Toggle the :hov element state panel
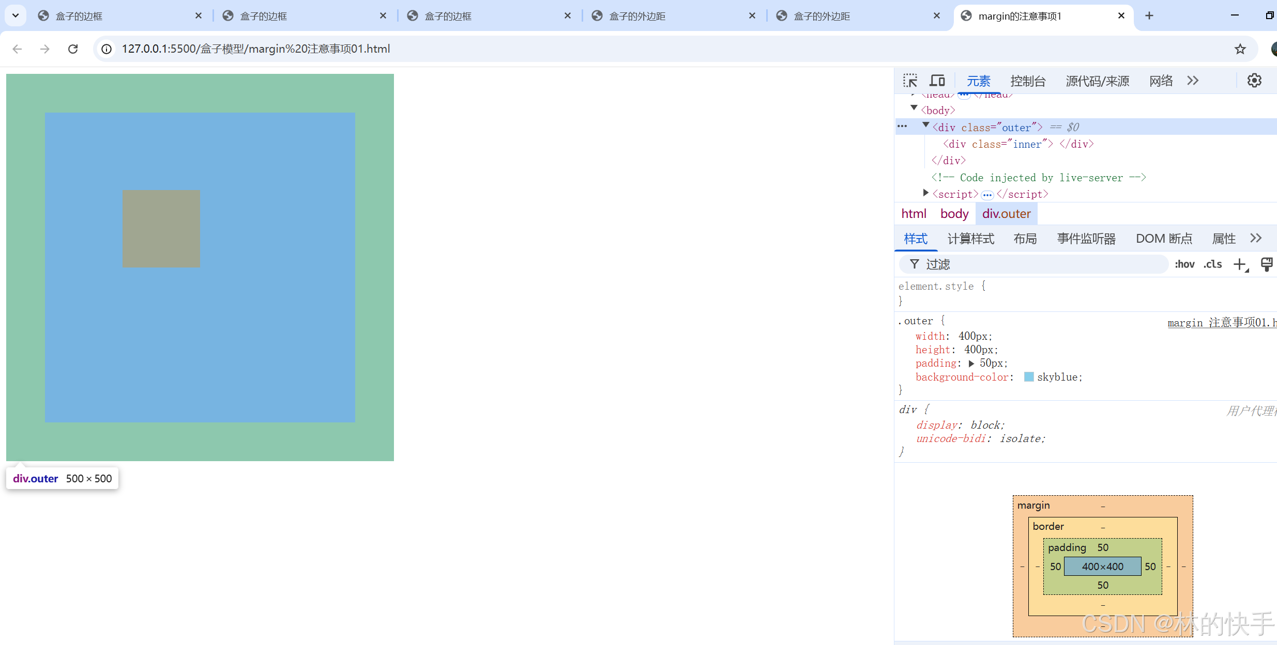Screen dimensions: 1277x645 tap(1184, 264)
